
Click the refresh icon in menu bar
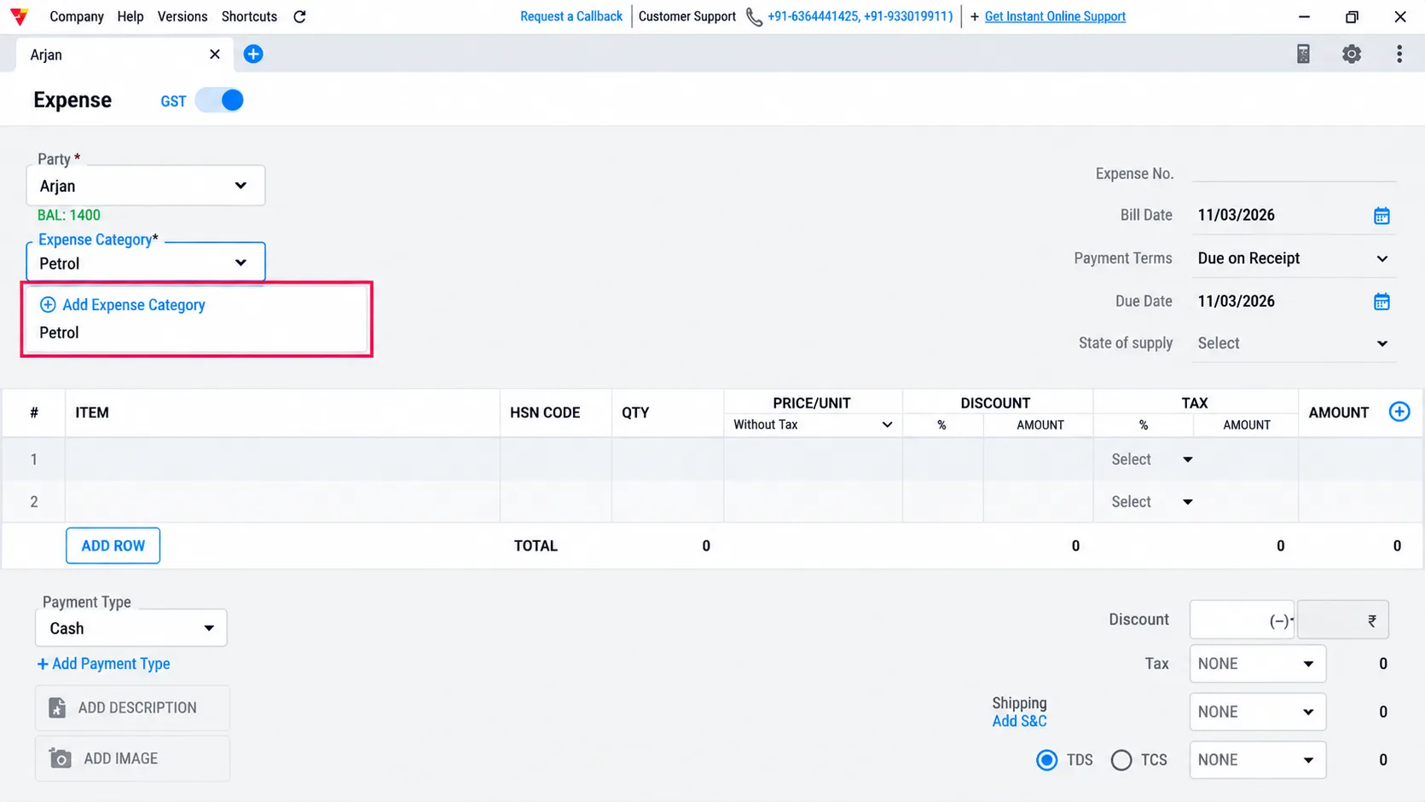pos(299,16)
